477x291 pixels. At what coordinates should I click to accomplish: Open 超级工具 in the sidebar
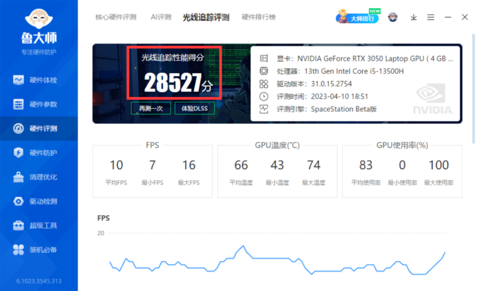coord(39,226)
